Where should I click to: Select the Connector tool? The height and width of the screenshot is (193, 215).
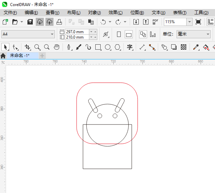point(152,47)
